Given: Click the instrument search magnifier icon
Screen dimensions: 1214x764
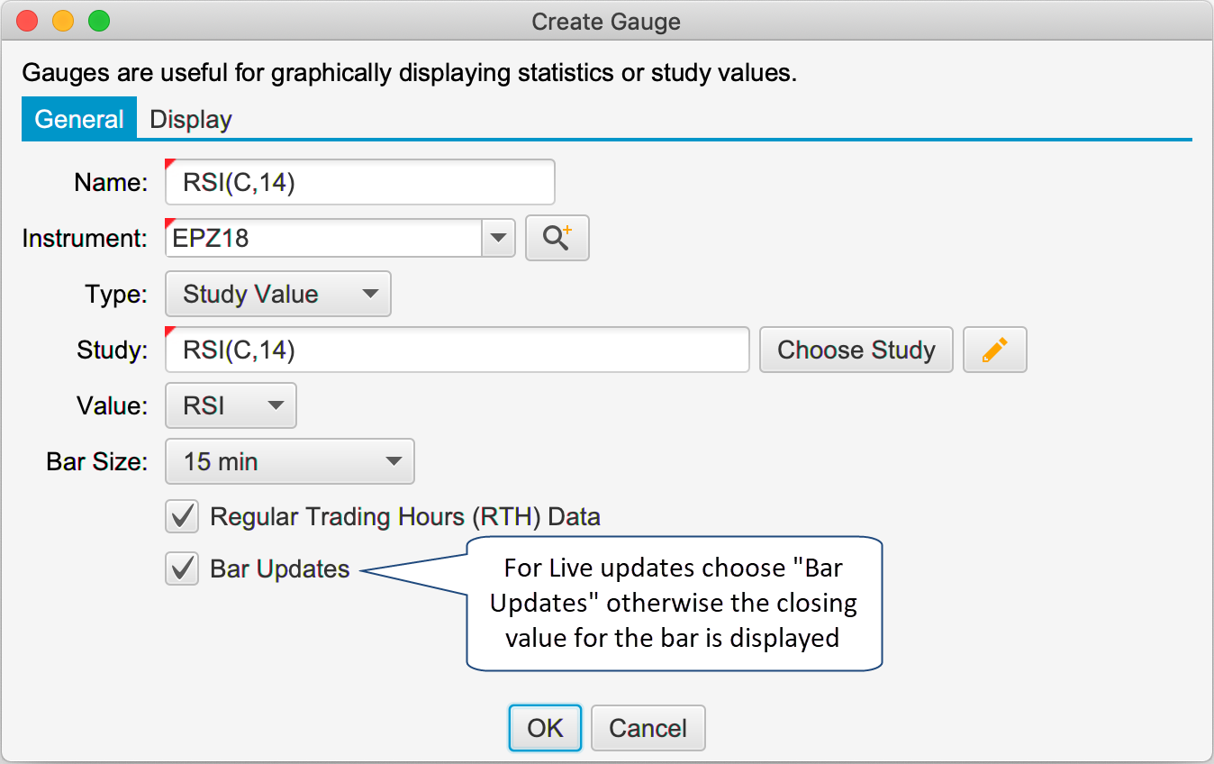Looking at the screenshot, I should (557, 239).
